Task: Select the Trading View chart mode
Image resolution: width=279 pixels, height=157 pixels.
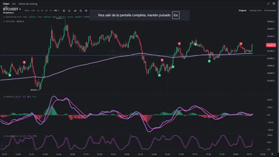Action: [x=255, y=11]
